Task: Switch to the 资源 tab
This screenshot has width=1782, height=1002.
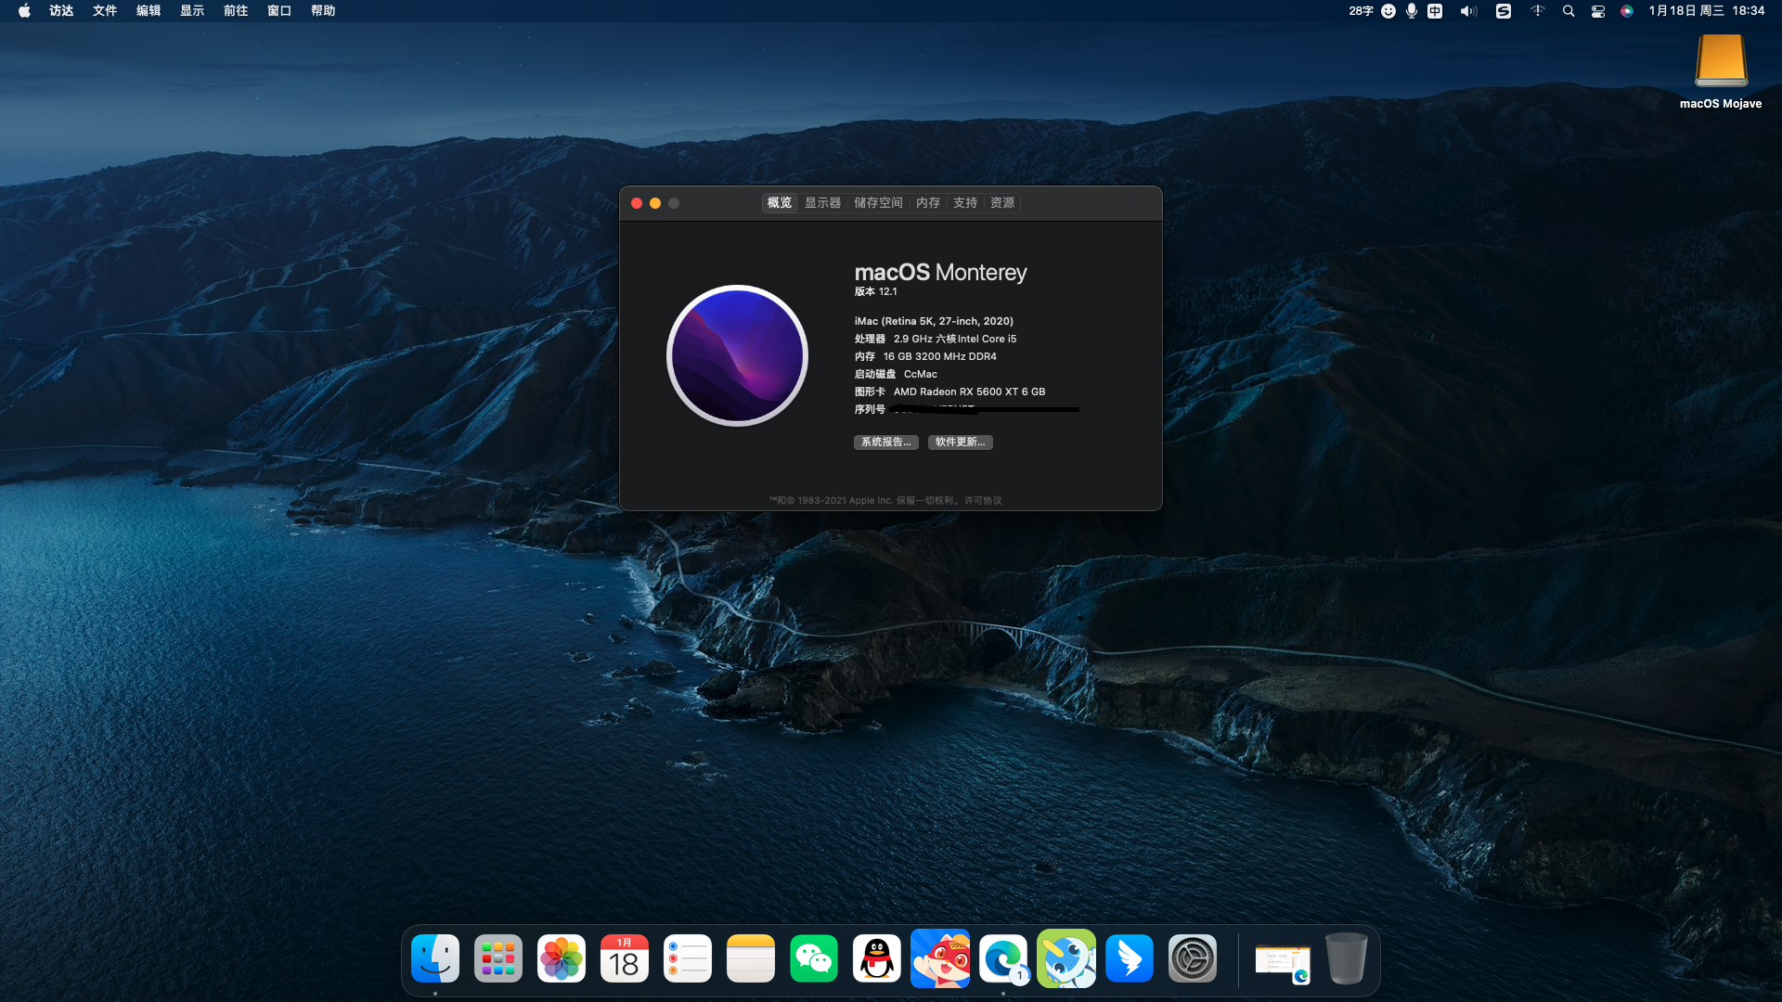Action: point(1002,203)
